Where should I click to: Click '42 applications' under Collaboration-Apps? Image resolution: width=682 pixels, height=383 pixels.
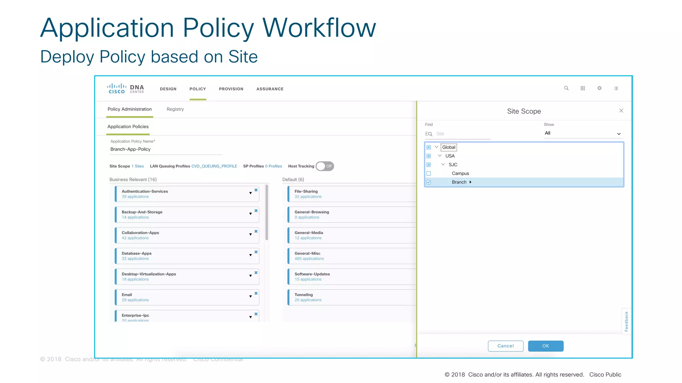click(135, 238)
